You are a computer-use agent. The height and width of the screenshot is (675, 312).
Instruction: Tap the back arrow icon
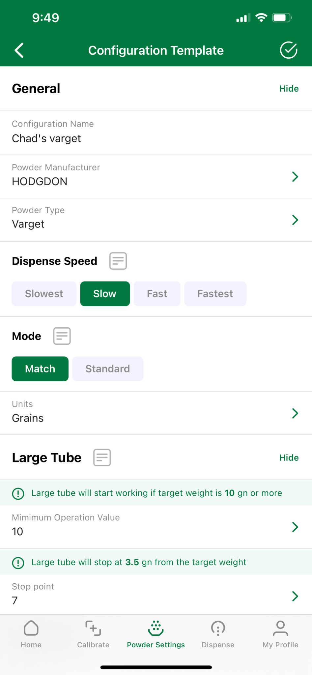pos(19,50)
